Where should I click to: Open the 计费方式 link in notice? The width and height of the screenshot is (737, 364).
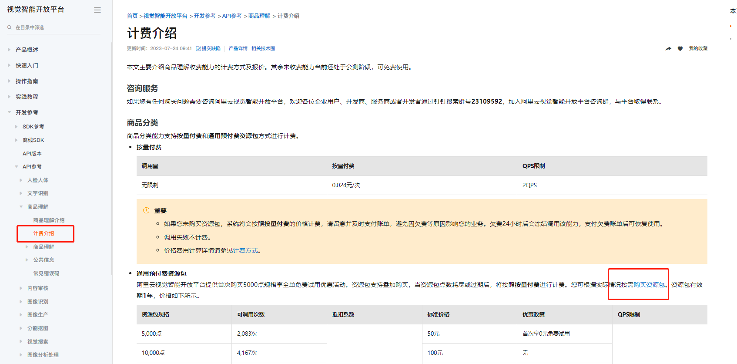(245, 251)
